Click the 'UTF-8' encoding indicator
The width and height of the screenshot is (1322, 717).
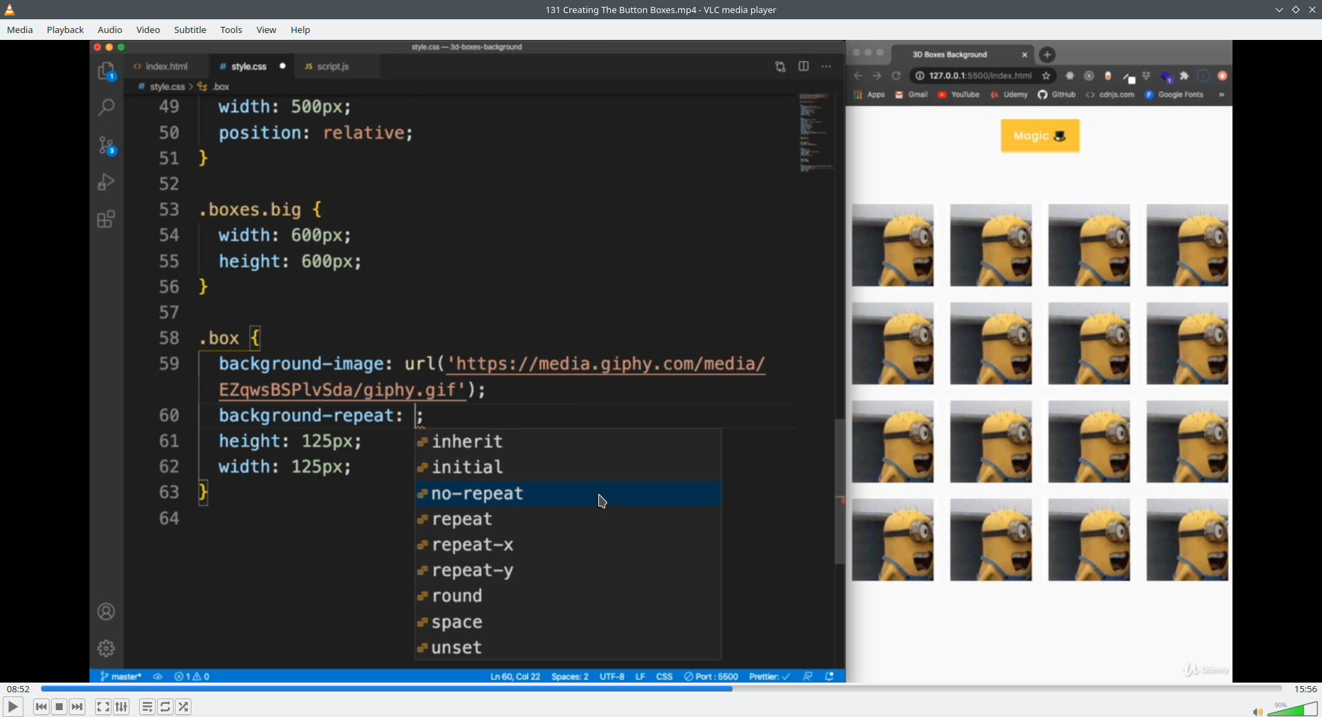coord(612,676)
